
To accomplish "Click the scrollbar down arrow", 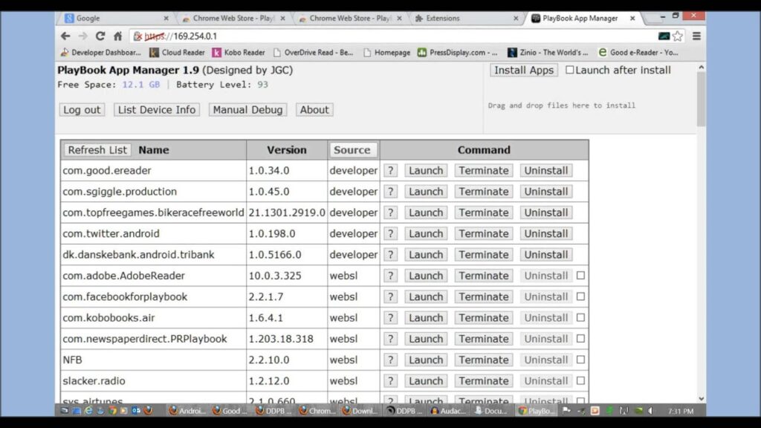I will tap(702, 398).
